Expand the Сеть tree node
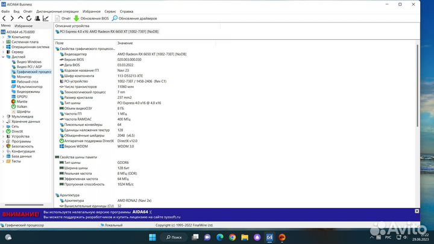 (4, 127)
